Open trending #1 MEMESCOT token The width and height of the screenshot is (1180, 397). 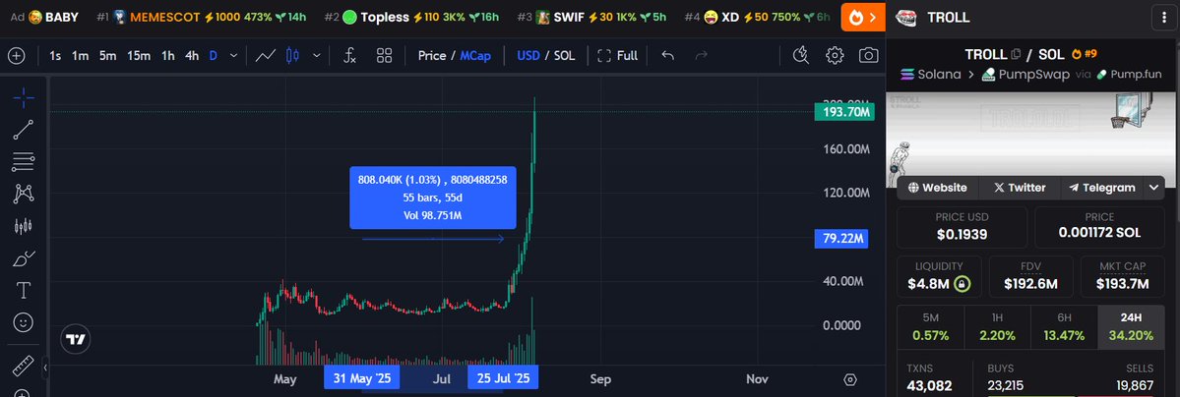202,18
